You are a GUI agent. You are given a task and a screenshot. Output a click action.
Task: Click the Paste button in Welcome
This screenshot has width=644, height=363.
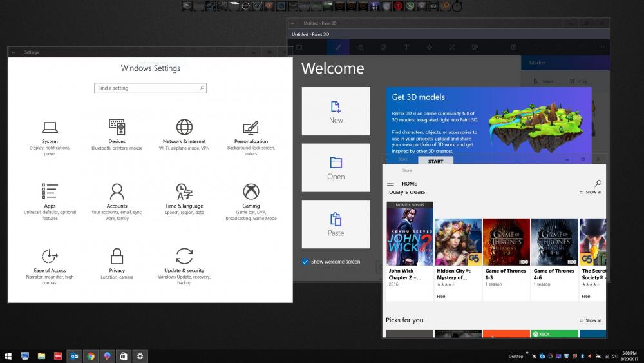[336, 224]
